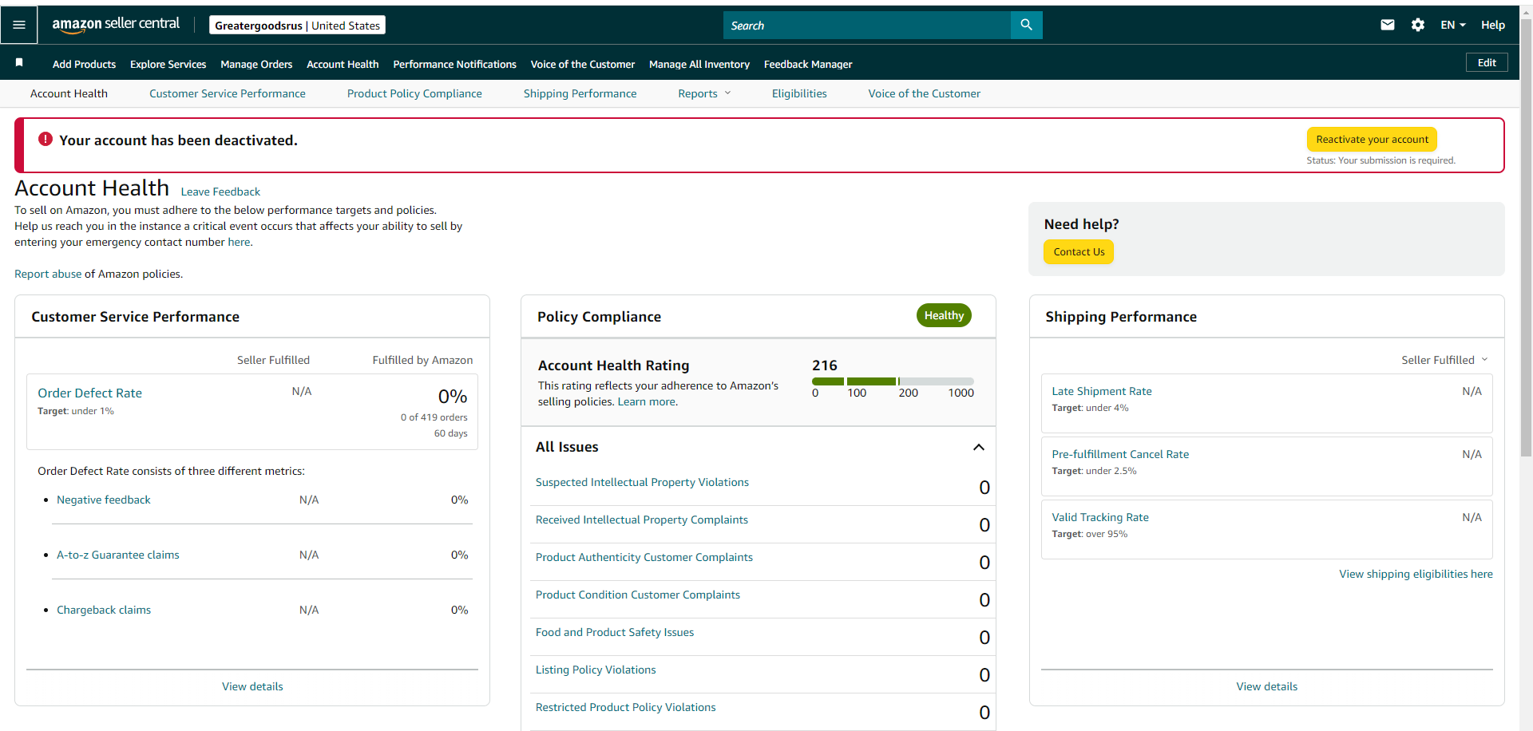
Task: Open the Chargeback claims link
Action: click(103, 610)
